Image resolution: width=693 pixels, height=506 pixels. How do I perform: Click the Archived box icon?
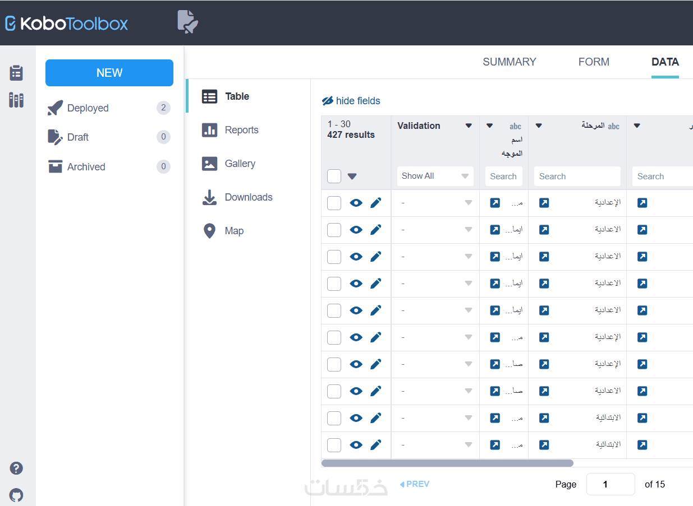[55, 166]
